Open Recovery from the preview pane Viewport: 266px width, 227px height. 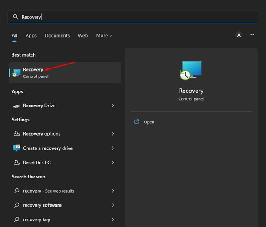pos(149,122)
